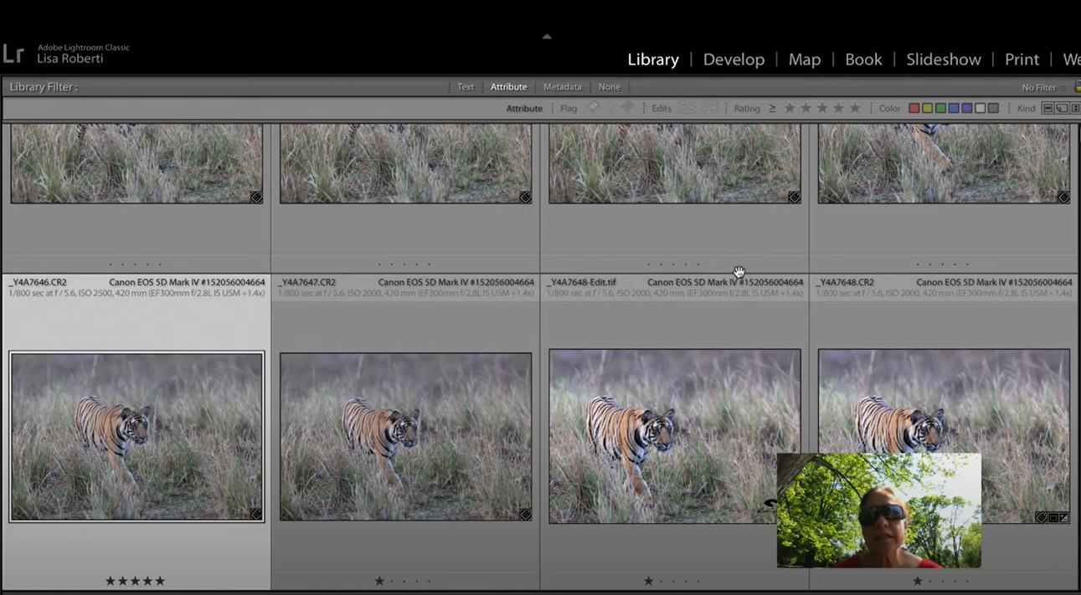Viewport: 1081px width, 595px height.
Task: Click the Lisa Roberti identity plate
Action: tap(70, 59)
